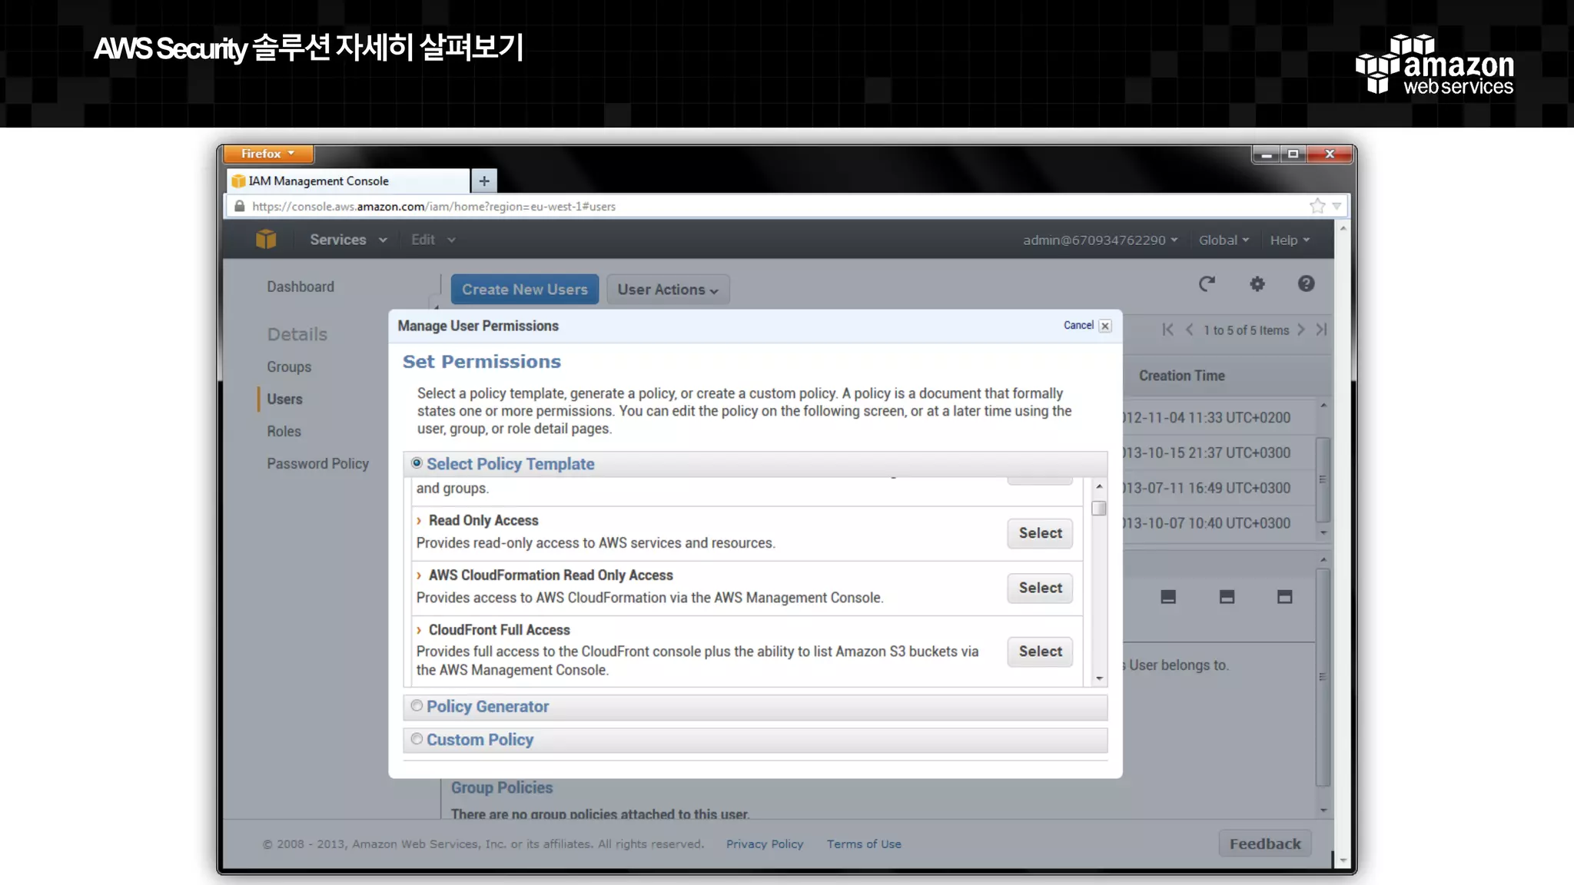This screenshot has height=885, width=1574.
Task: Click policy template list scroll-up arrow
Action: (x=1099, y=486)
